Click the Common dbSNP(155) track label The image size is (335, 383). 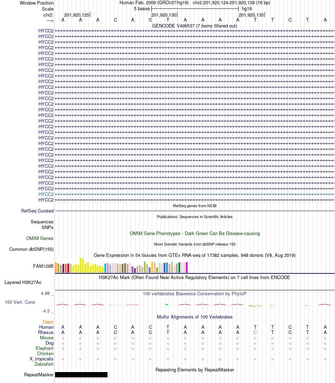coord(31,249)
